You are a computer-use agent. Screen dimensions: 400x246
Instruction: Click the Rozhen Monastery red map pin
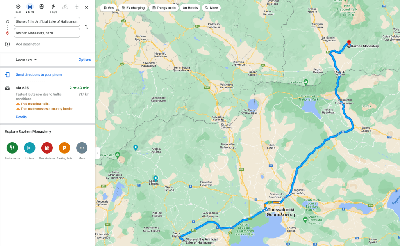tap(349, 42)
